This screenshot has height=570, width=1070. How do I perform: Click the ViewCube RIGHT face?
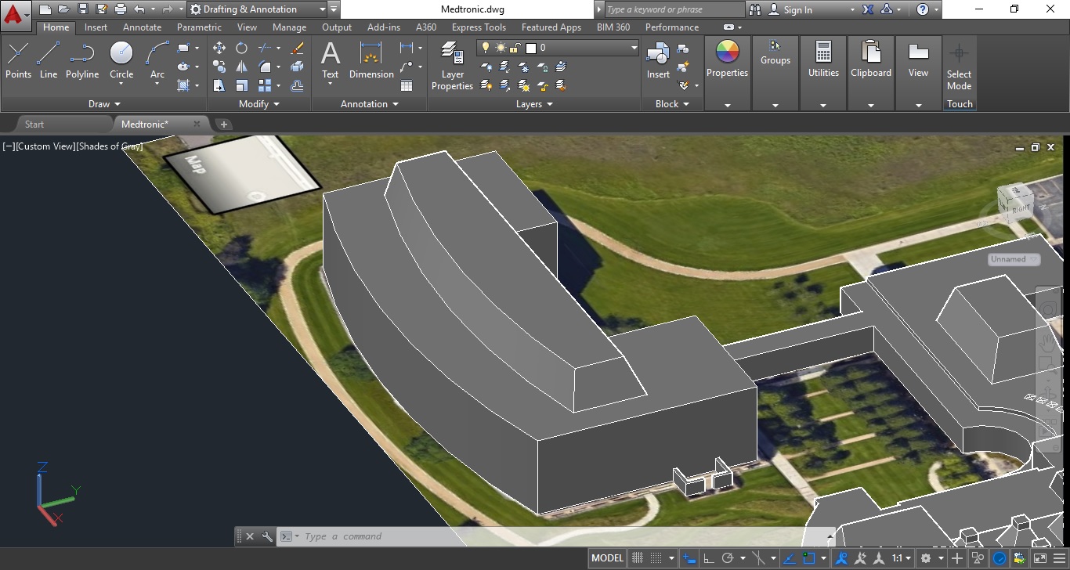[1021, 207]
